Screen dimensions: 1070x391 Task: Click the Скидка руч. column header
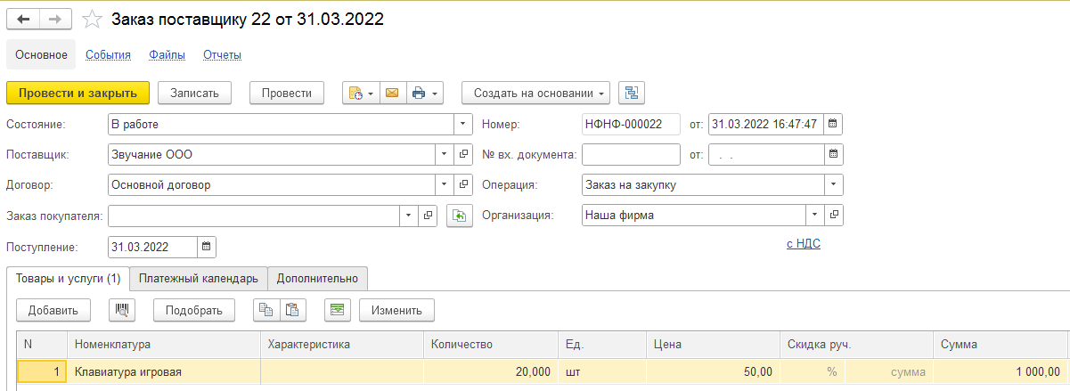856,344
